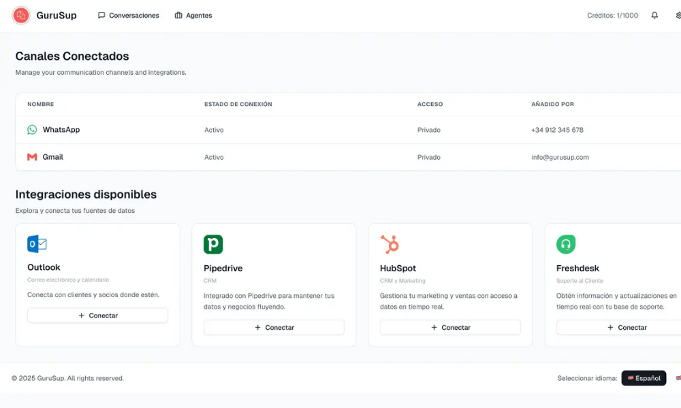Click the Créditos: 1/1000 counter

tap(613, 16)
